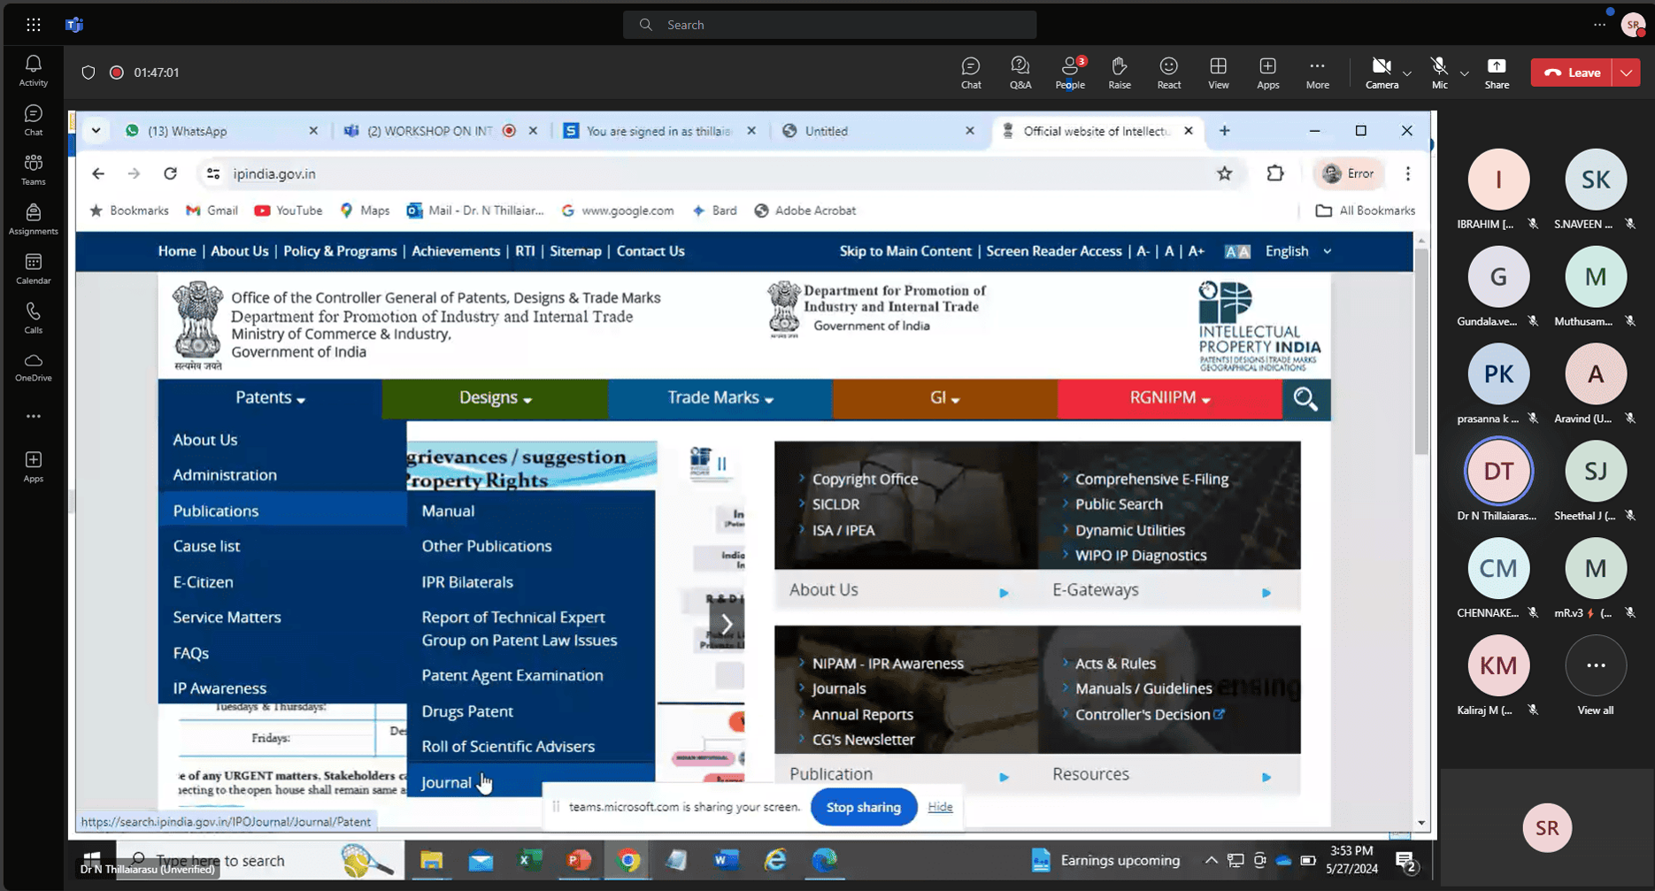Open Copyright Office link
Viewport: 1655px width, 891px height.
[x=865, y=479]
